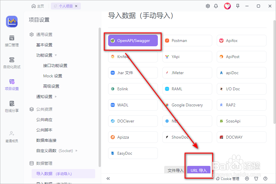Open the 在线分享 sidebar section

11,107
